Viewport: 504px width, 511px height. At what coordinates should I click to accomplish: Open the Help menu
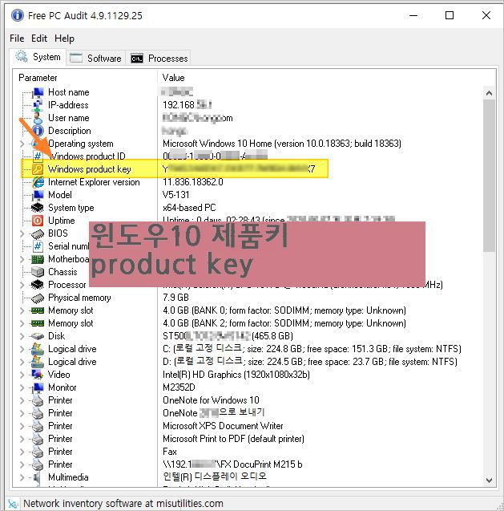(x=64, y=38)
